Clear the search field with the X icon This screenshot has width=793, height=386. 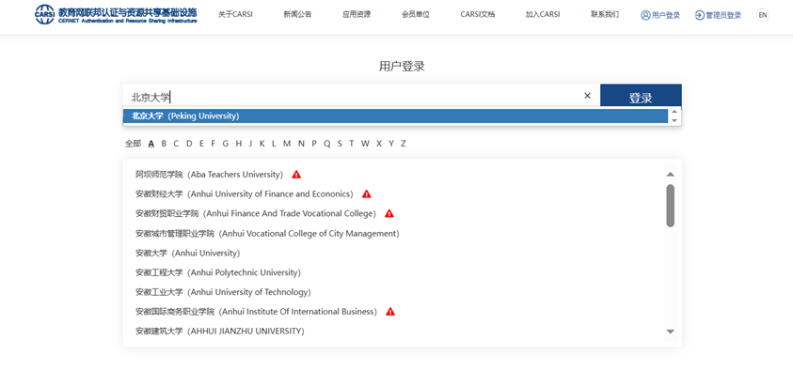point(587,96)
